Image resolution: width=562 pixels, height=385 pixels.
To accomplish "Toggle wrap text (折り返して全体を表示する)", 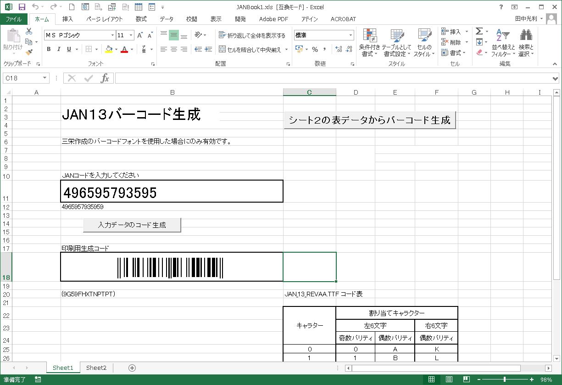I will point(252,35).
